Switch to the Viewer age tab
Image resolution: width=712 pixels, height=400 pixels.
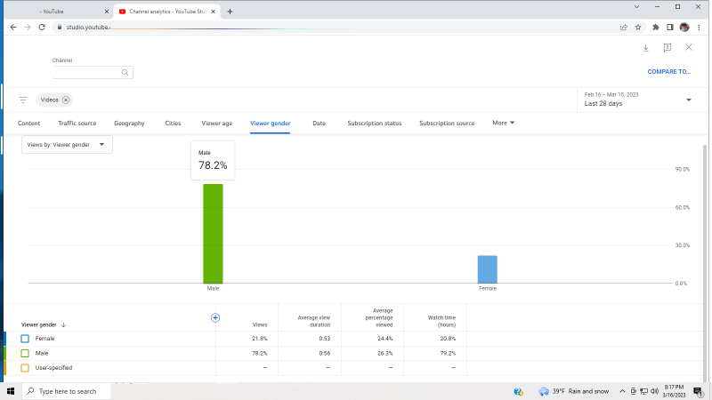[x=217, y=124]
